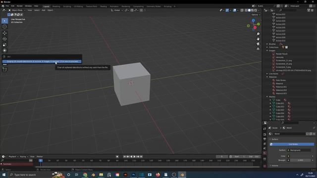The image size is (317, 178).
Task: Switch to the Modeling workspace tab
Action: pos(56,6)
